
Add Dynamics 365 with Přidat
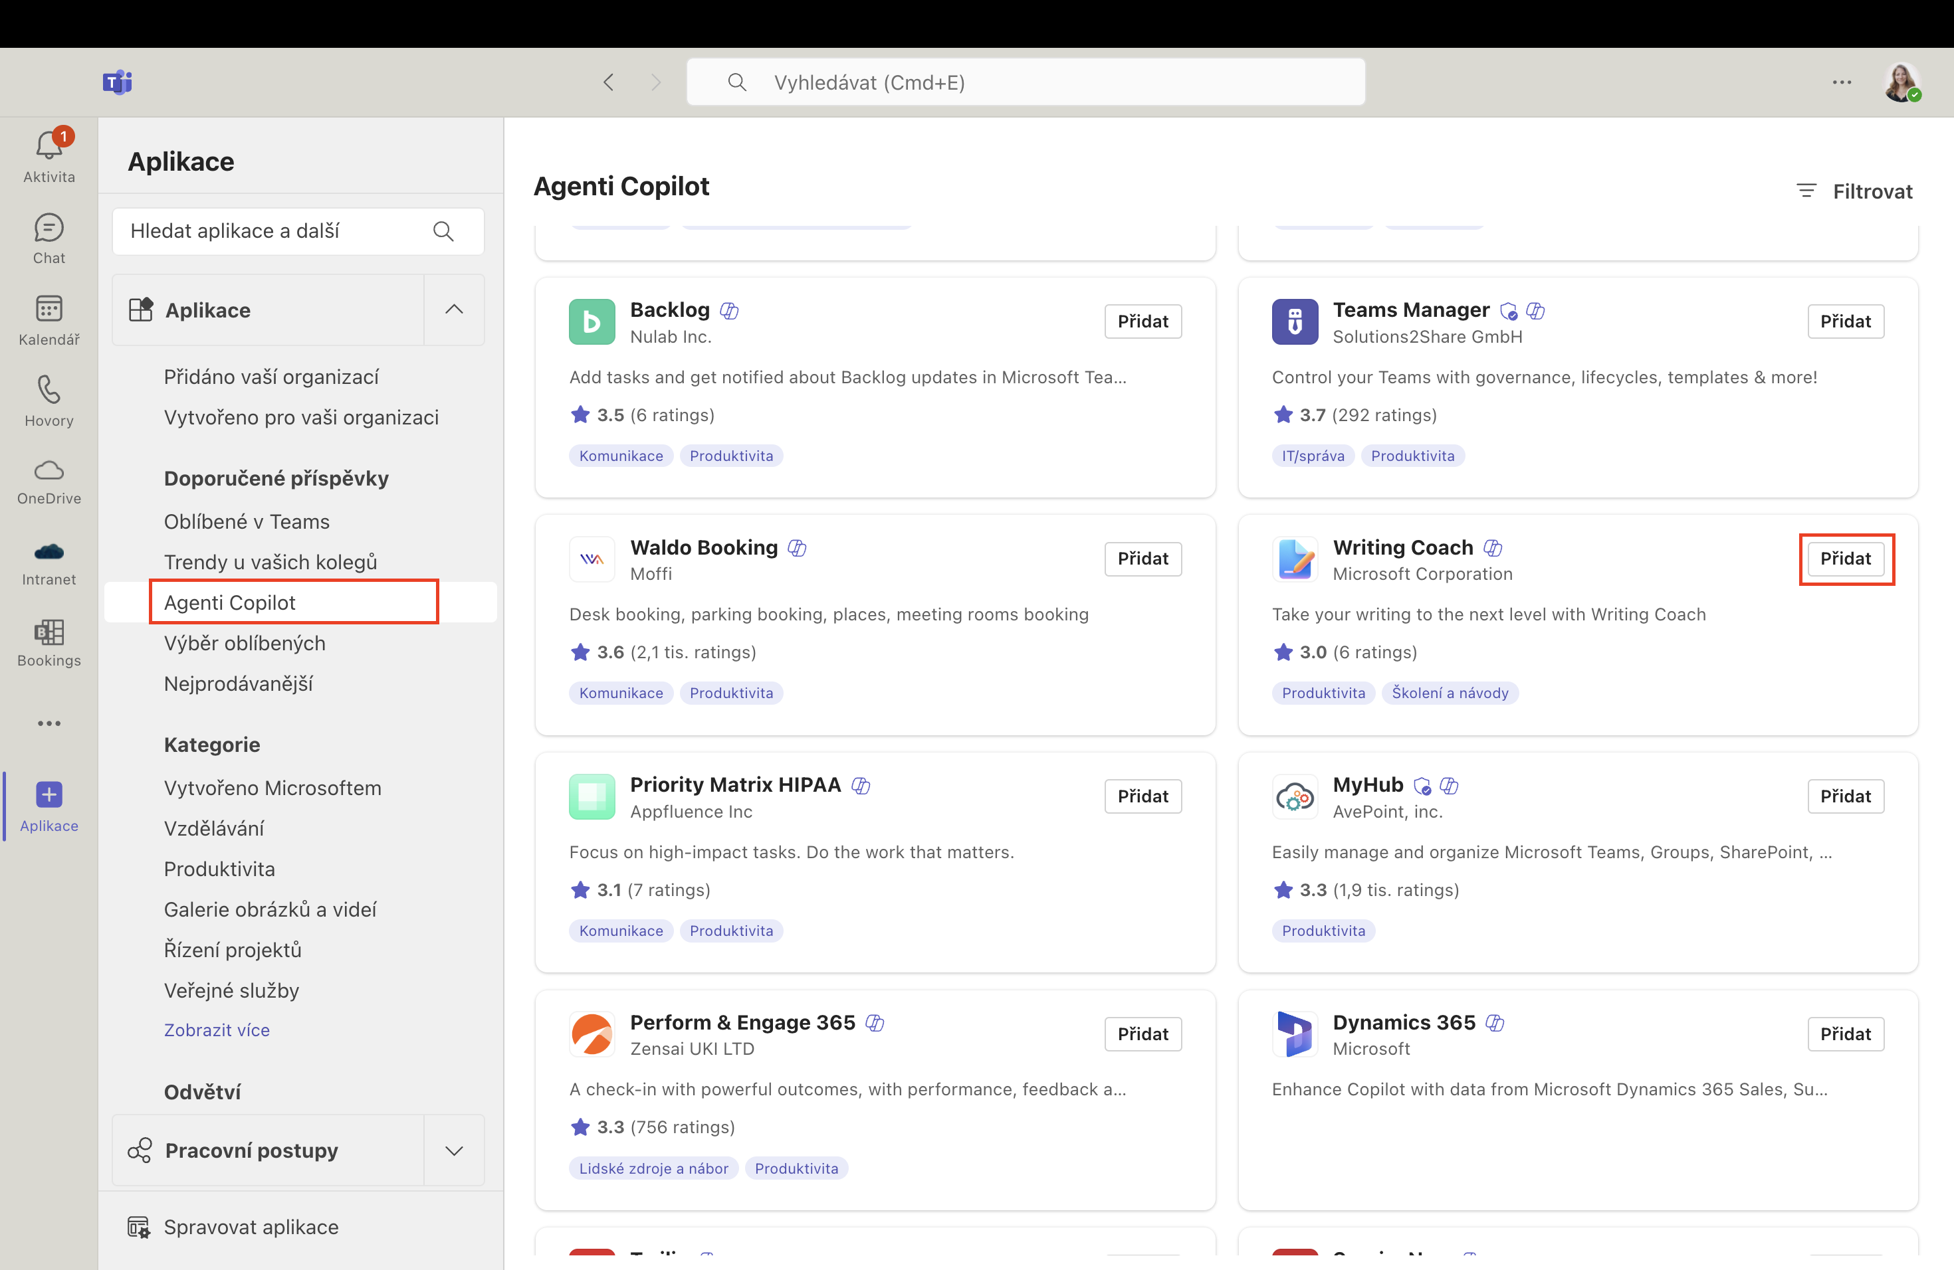1846,1034
